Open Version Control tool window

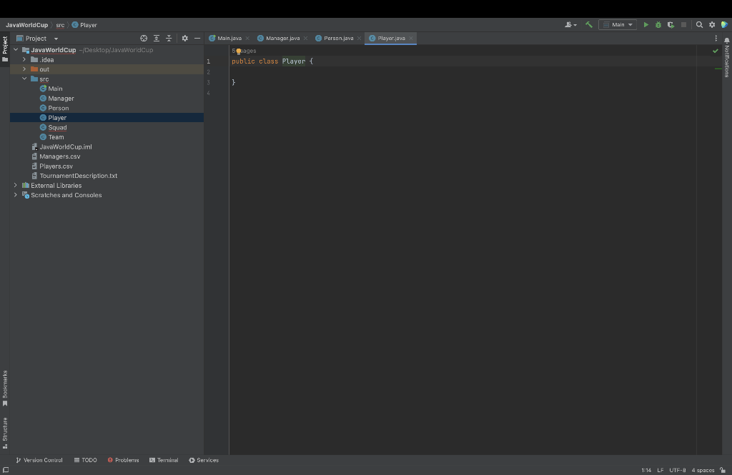pyautogui.click(x=39, y=460)
